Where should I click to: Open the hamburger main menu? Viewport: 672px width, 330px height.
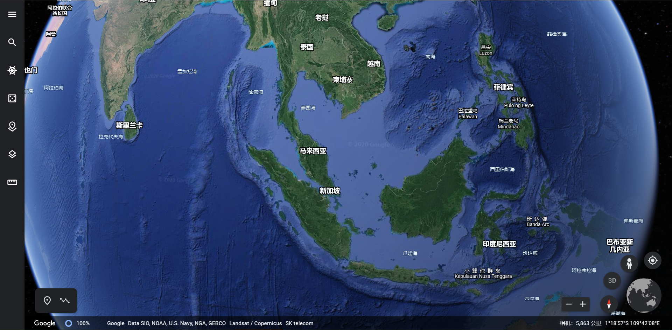coord(12,14)
